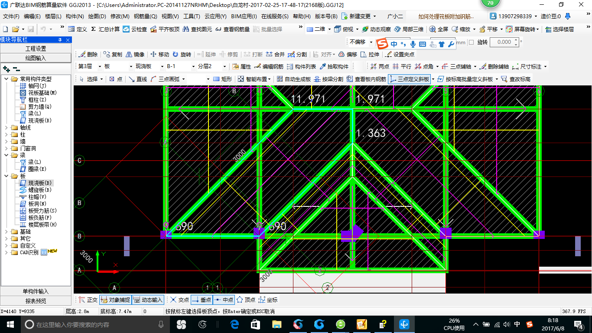Click 偏移 offset tool
This screenshot has height=333, width=592.
[x=348, y=54]
